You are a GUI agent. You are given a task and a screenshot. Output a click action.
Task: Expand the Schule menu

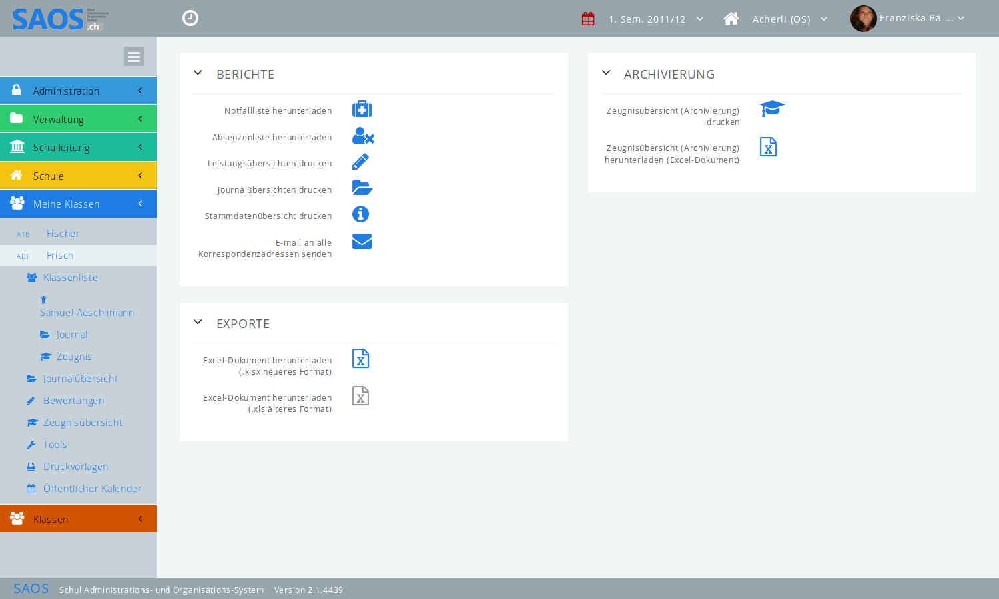tap(78, 176)
